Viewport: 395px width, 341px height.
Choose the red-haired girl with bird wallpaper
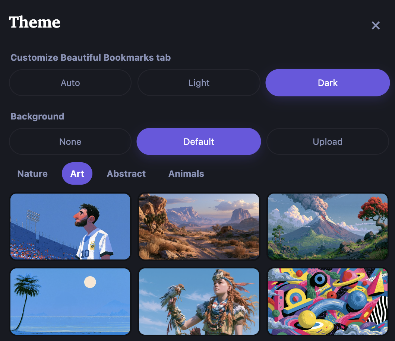(199, 302)
